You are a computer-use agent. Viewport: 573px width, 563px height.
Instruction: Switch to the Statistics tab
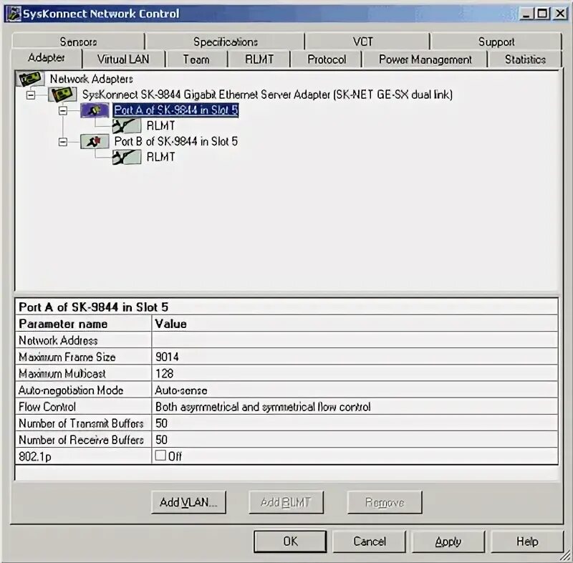pos(525,59)
